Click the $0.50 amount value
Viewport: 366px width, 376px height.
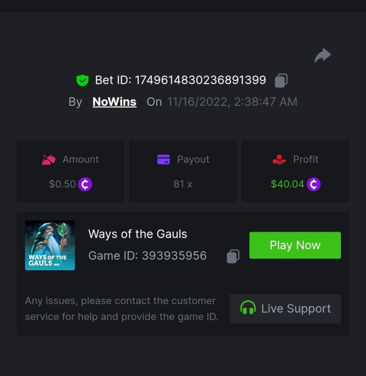62,184
